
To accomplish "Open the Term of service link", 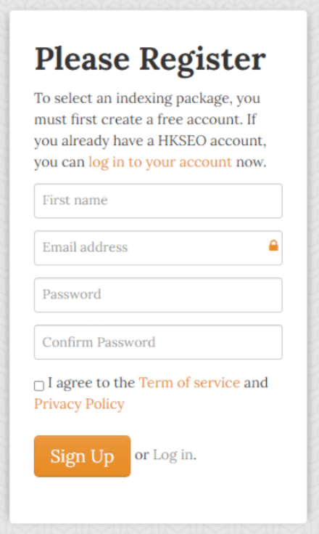I will coord(189,382).
